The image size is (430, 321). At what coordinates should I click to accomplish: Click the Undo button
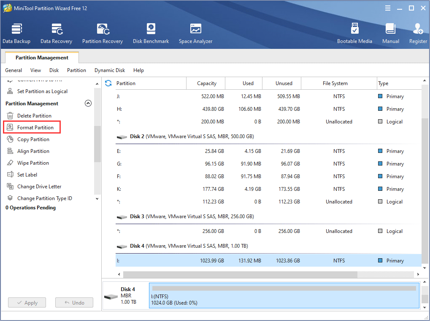pyautogui.click(x=74, y=302)
